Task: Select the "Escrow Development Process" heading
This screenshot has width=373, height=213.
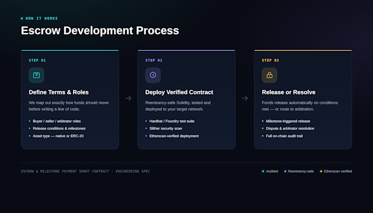Action: pyautogui.click(x=100, y=31)
